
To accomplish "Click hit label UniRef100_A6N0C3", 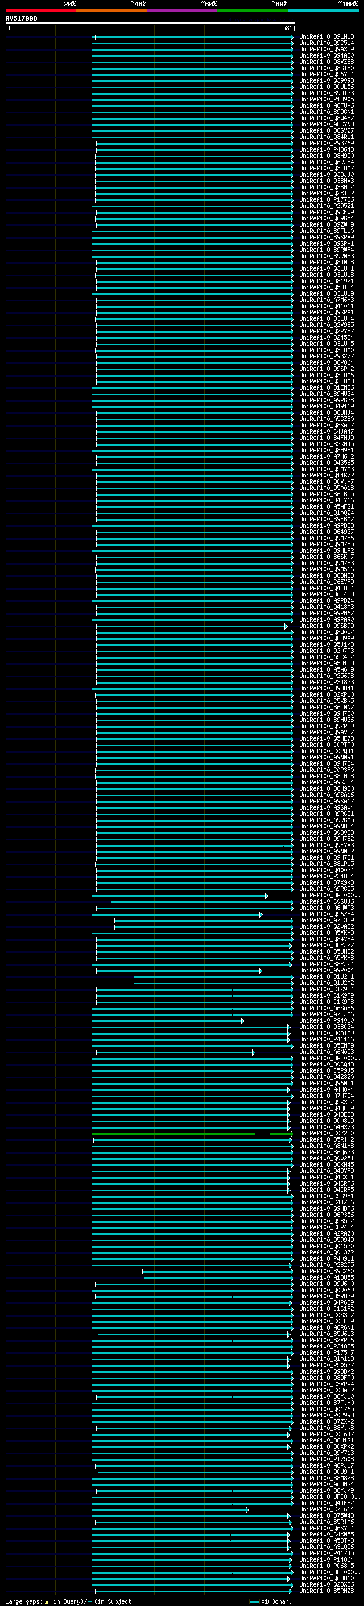I will (326, 1052).
